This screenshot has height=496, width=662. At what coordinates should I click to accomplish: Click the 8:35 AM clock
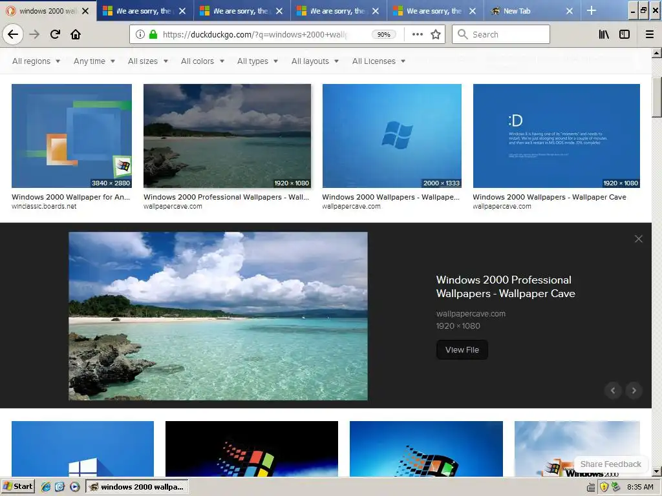point(640,487)
